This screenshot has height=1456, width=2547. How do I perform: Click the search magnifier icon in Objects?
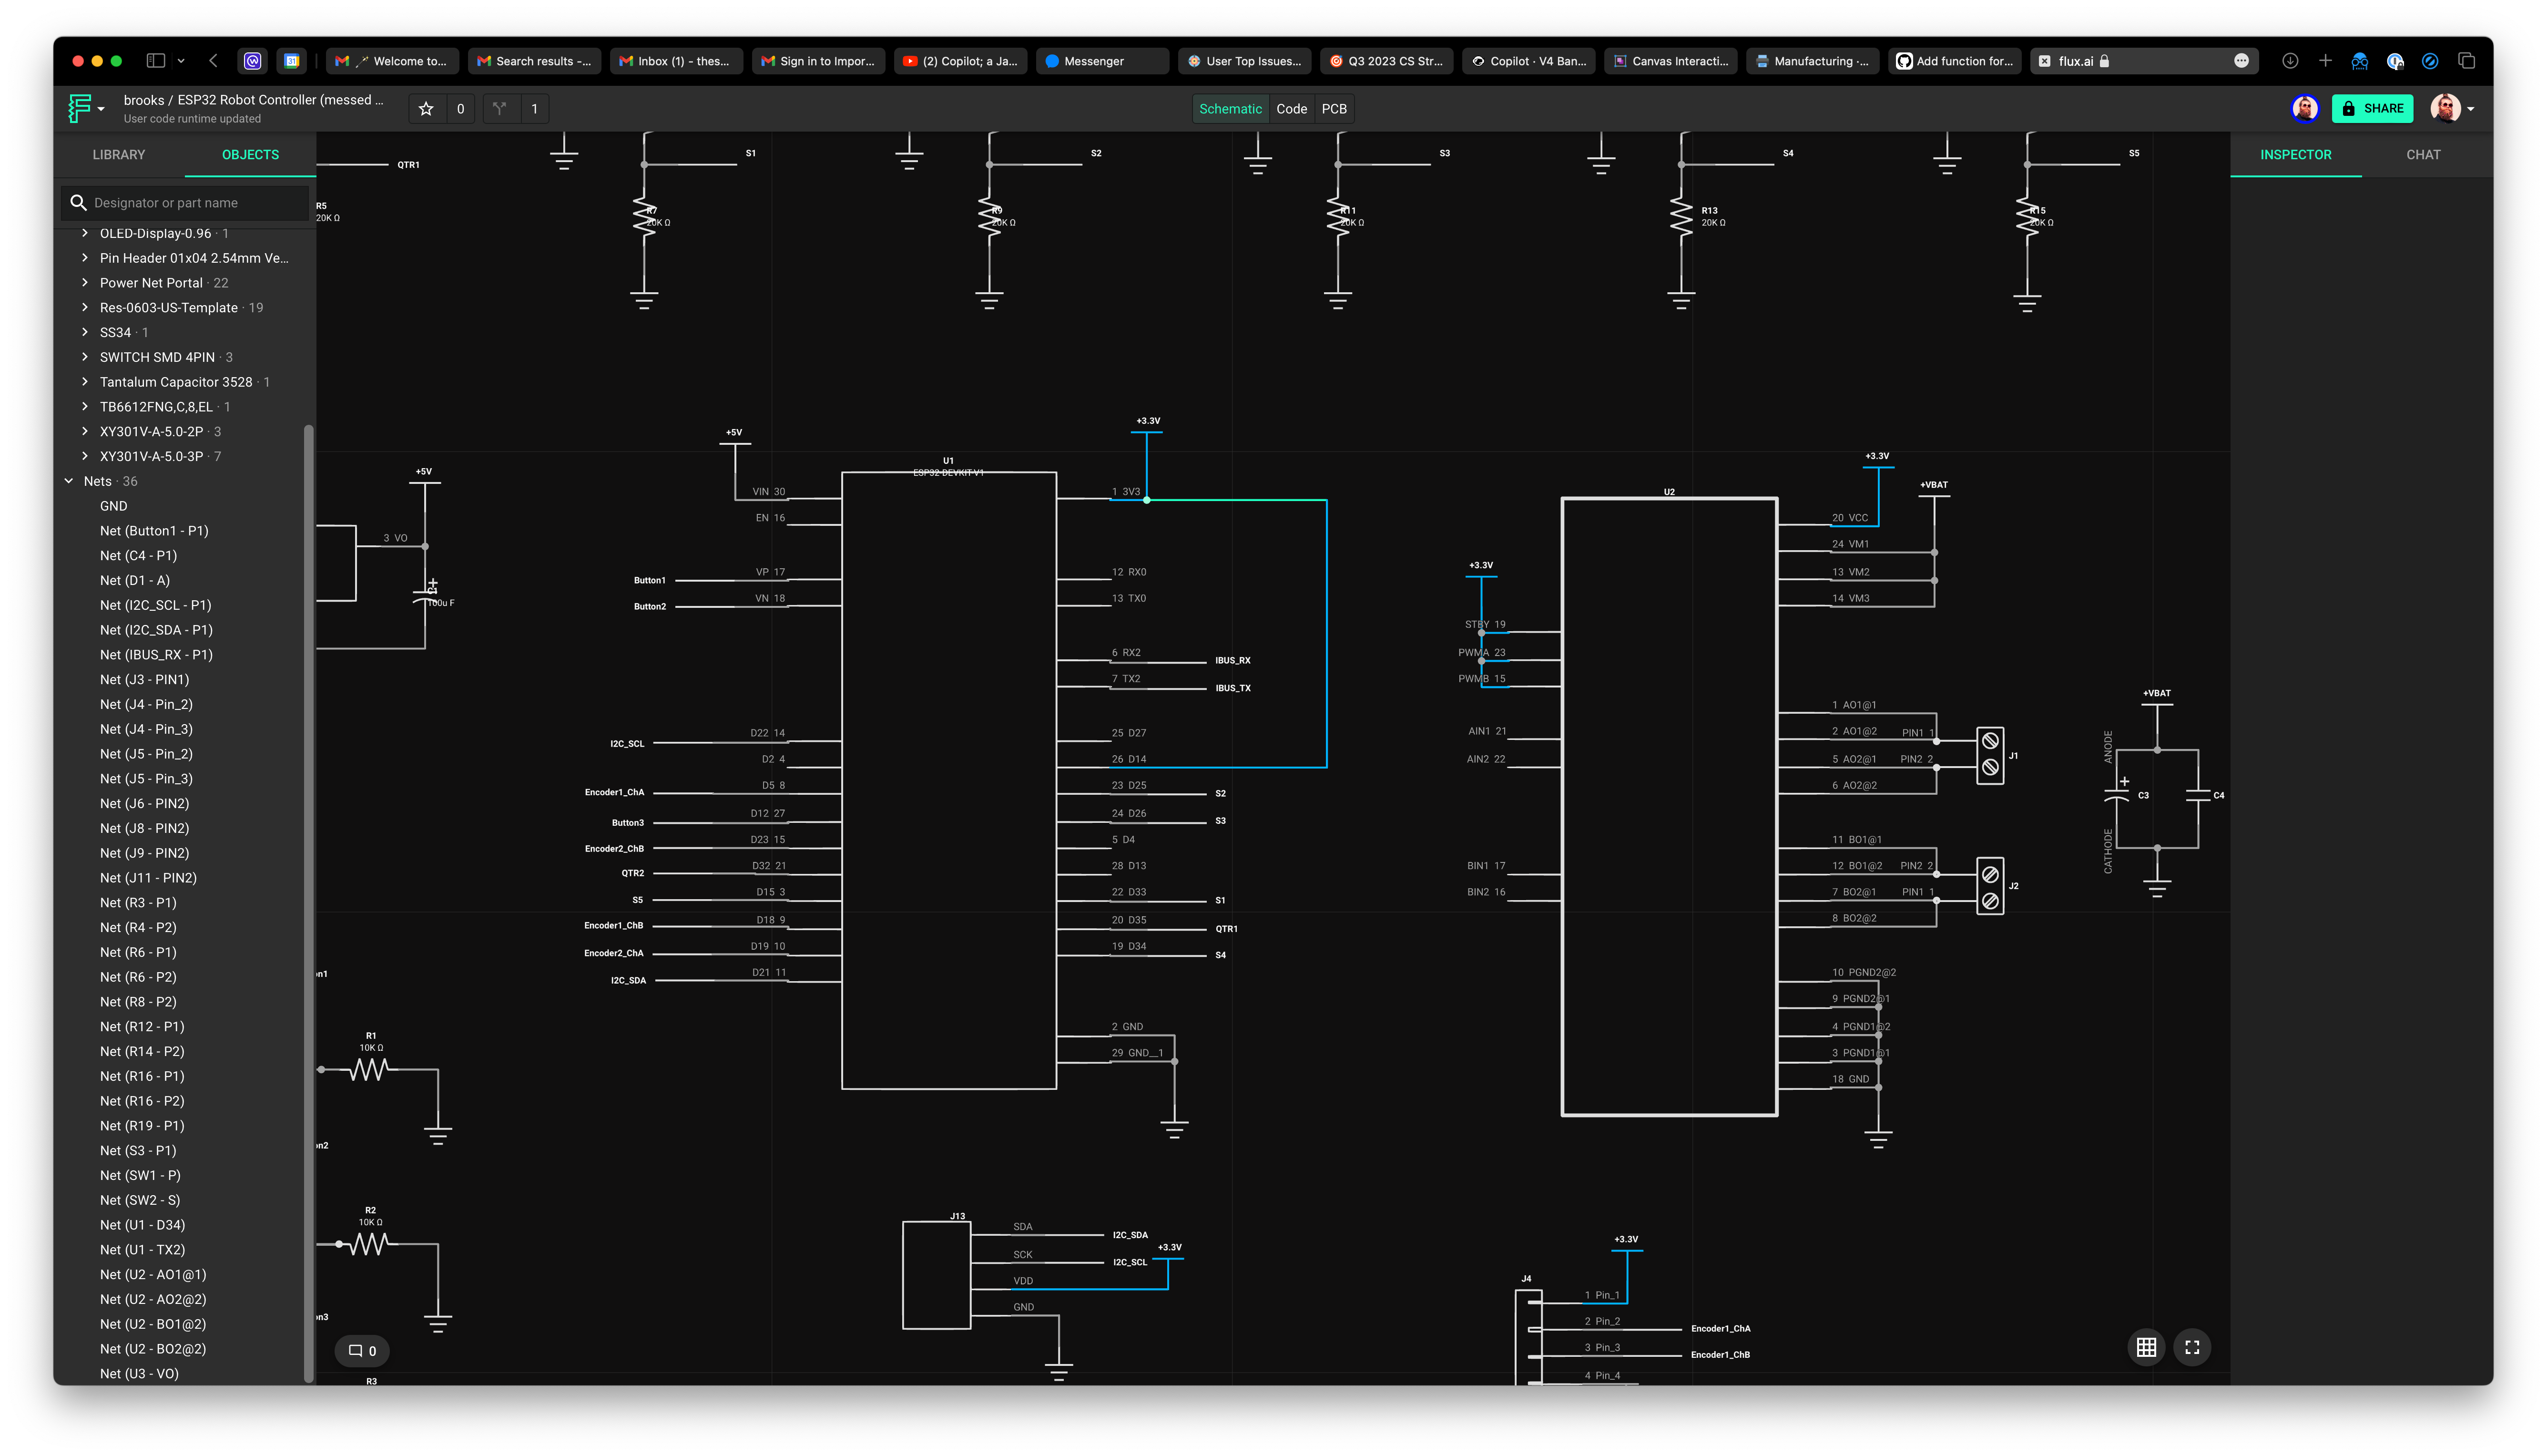[78, 203]
